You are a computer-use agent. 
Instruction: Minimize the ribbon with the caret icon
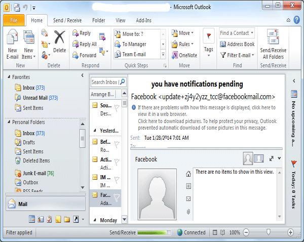(288, 20)
